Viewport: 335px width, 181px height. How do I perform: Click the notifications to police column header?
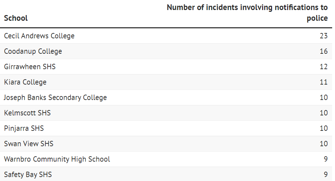tap(247, 13)
